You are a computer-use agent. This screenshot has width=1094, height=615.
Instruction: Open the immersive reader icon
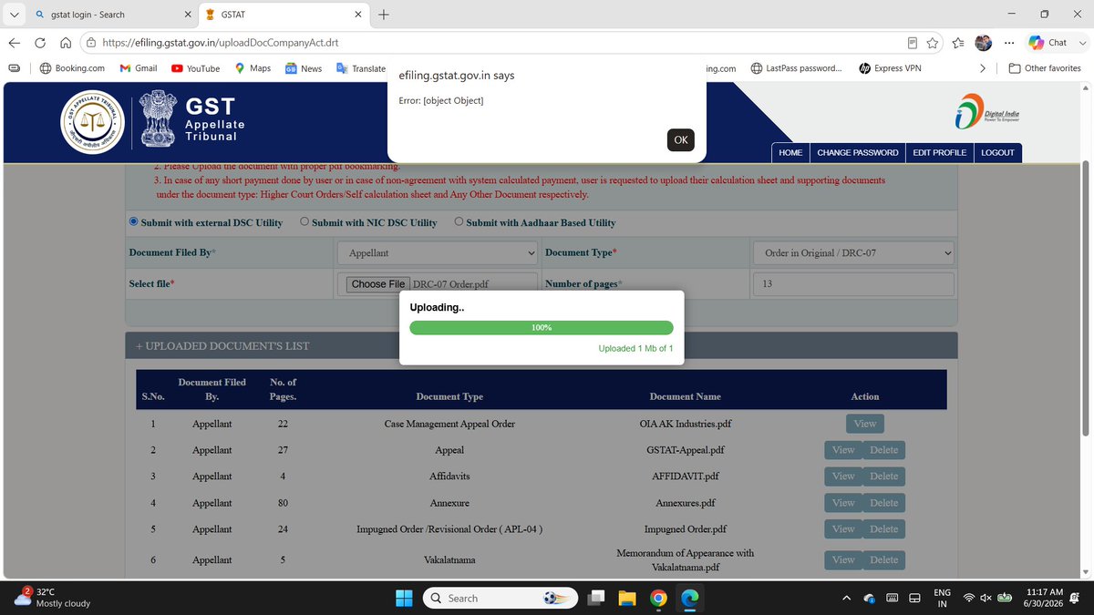point(913,42)
